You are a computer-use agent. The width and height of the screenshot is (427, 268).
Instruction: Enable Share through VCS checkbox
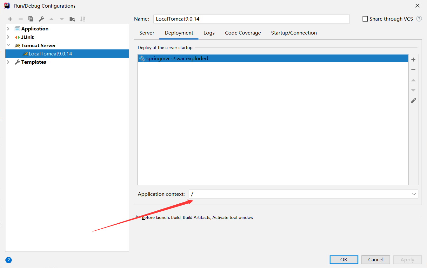click(x=365, y=19)
